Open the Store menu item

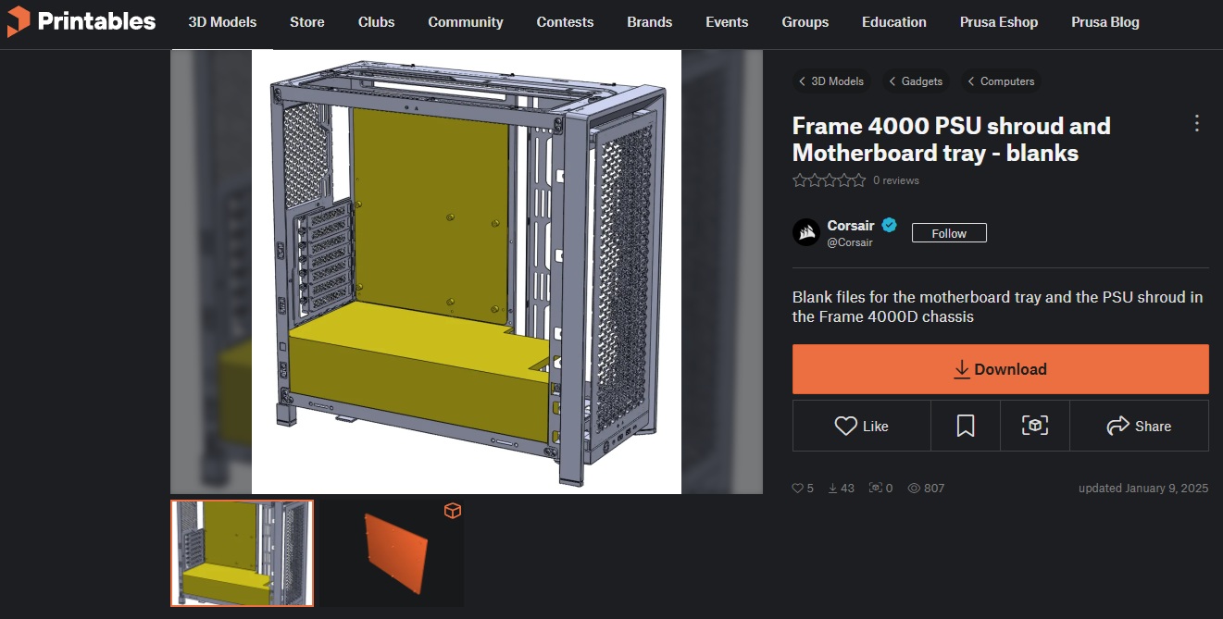tap(307, 22)
